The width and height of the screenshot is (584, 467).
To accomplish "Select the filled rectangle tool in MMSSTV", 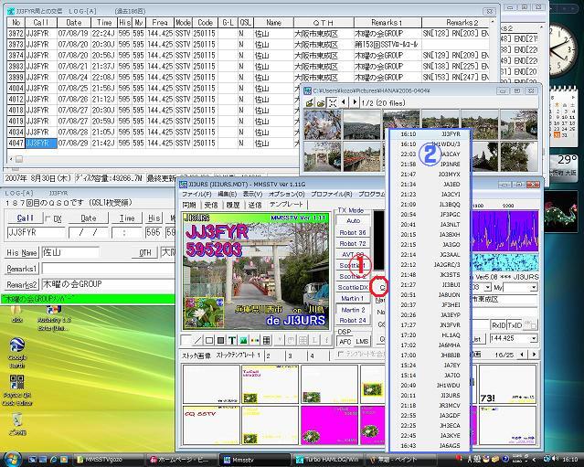I will pyautogui.click(x=221, y=340).
